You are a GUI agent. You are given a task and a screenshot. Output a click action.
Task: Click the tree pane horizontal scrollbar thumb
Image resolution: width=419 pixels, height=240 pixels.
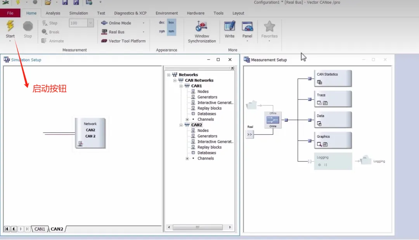click(x=197, y=227)
